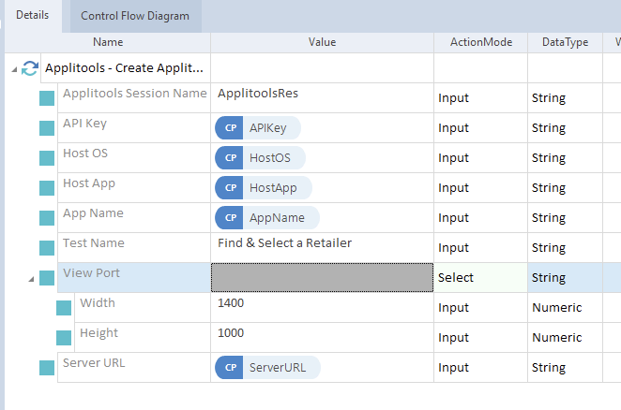Click the DataType column header

(565, 42)
